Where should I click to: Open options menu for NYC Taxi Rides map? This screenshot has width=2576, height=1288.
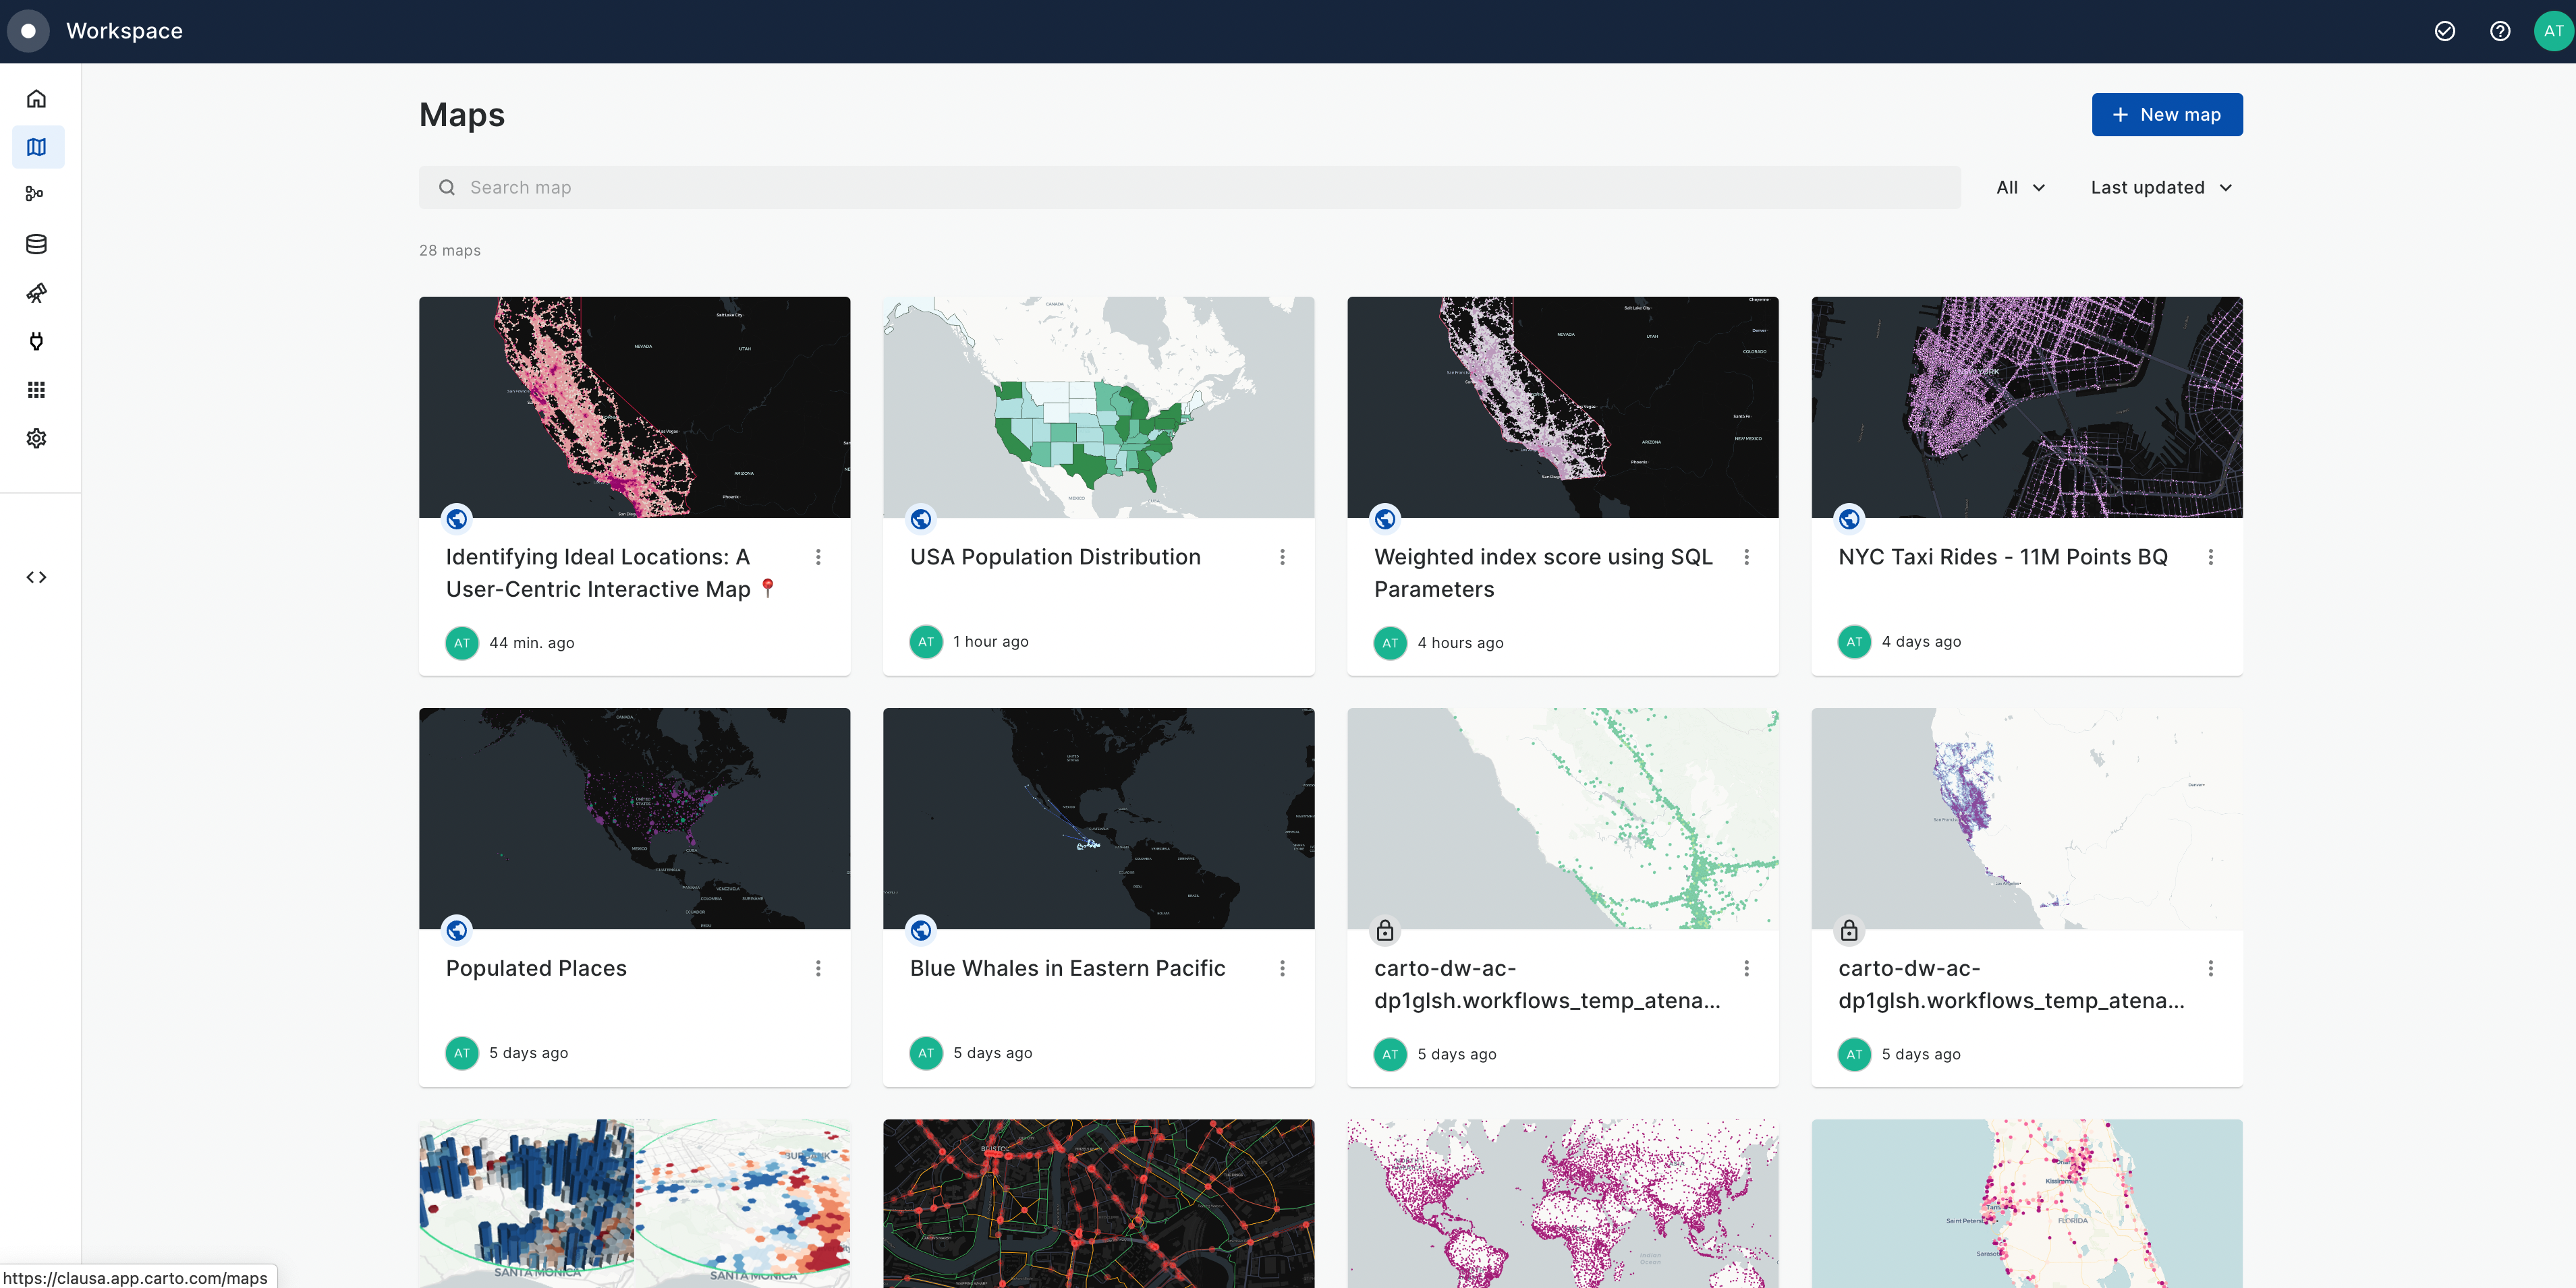pos(2210,556)
